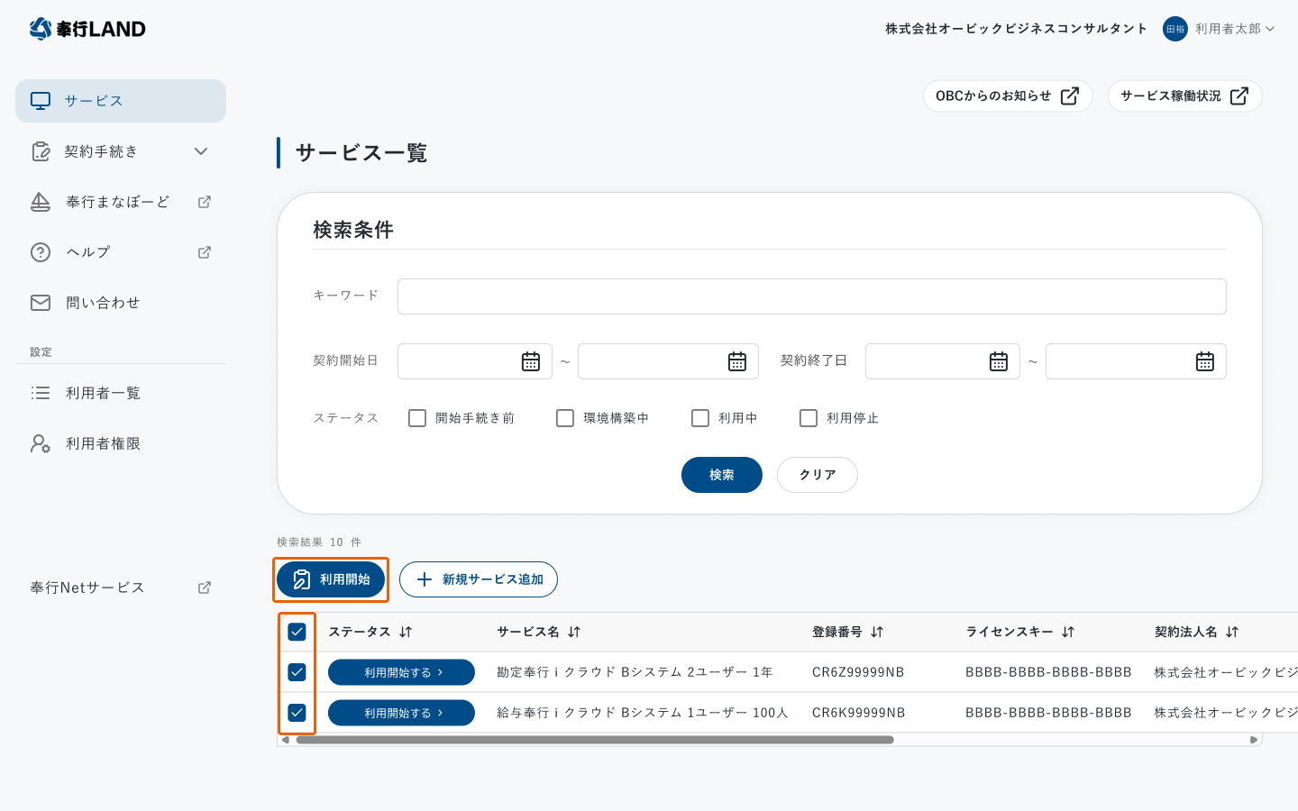1298x811 pixels.
Task: Click the 検索 search button
Action: point(721,475)
